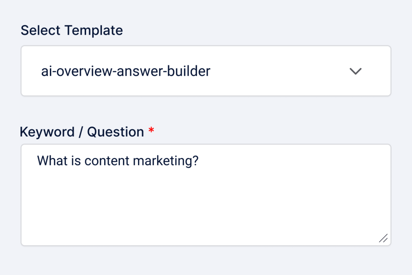Click the textarea resize handle icon
Image resolution: width=412 pixels, height=275 pixels.
[383, 238]
